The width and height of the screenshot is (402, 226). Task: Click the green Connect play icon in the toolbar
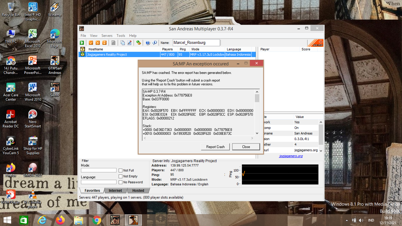82,43
